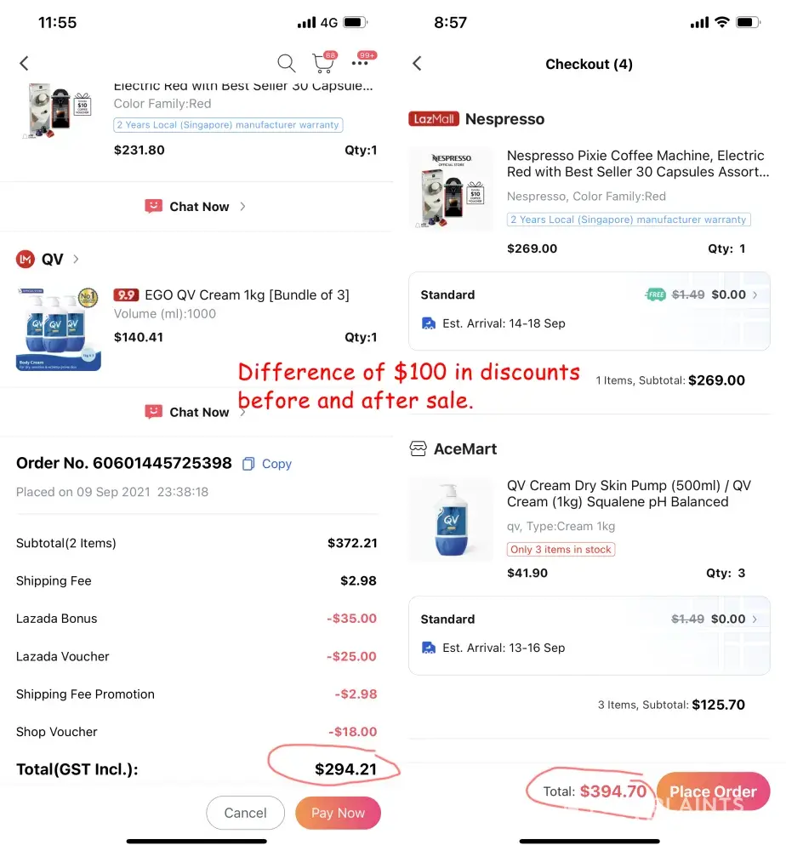Expand Nespresso Standard shipping options
This screenshot has height=851, width=786.
coord(755,294)
